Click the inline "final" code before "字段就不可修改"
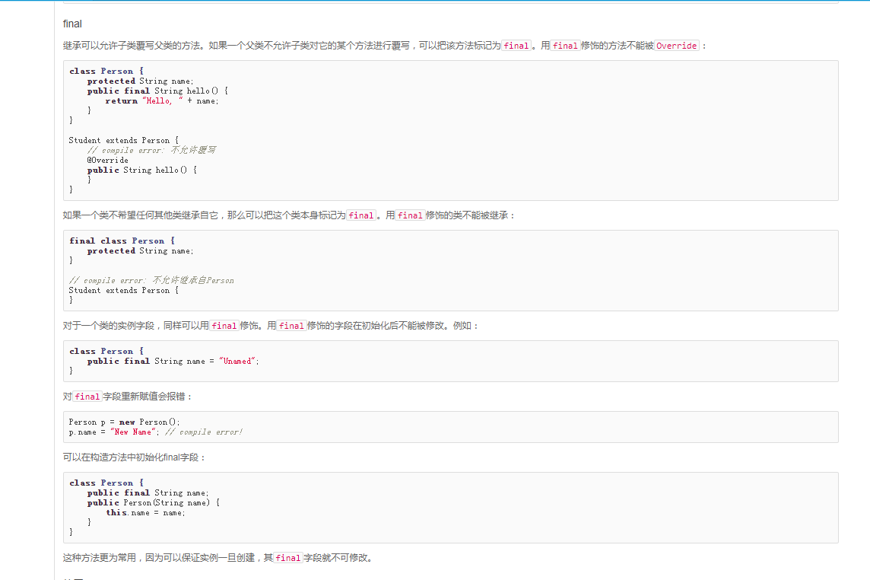 pyautogui.click(x=288, y=558)
